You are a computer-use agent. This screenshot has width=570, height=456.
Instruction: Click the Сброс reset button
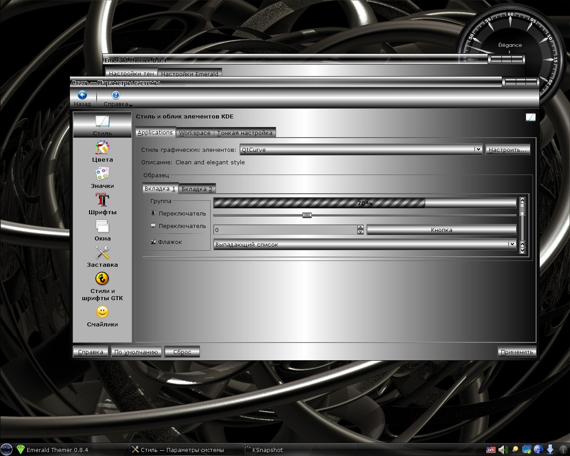182,352
